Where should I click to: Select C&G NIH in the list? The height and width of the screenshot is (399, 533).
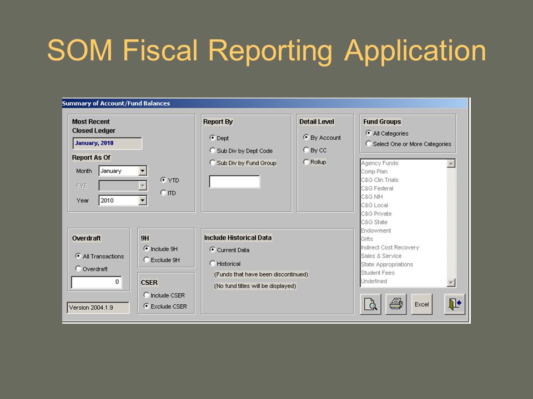pos(404,197)
